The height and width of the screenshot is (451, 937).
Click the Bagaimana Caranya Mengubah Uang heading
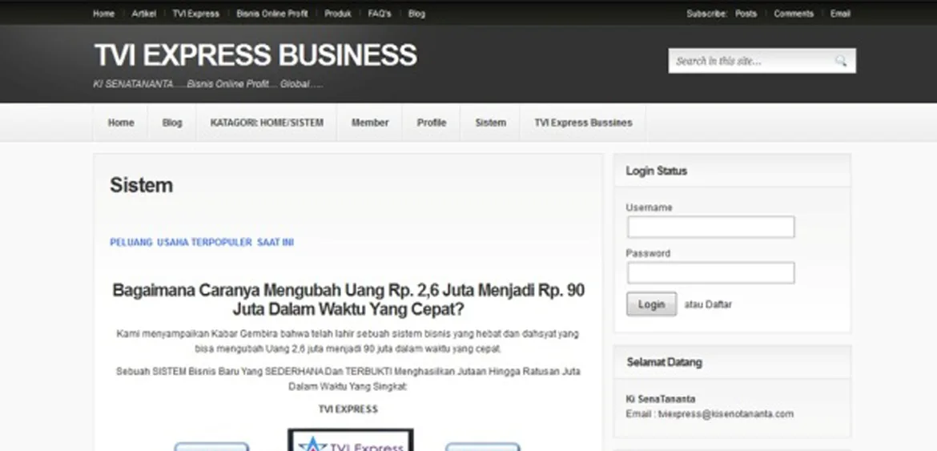pyautogui.click(x=348, y=300)
